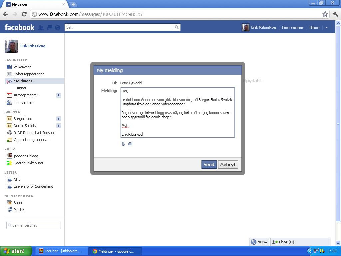The width and height of the screenshot is (341, 256).
Task: Click Meldinger - Google Chrome taskbar item
Action: tap(115, 251)
